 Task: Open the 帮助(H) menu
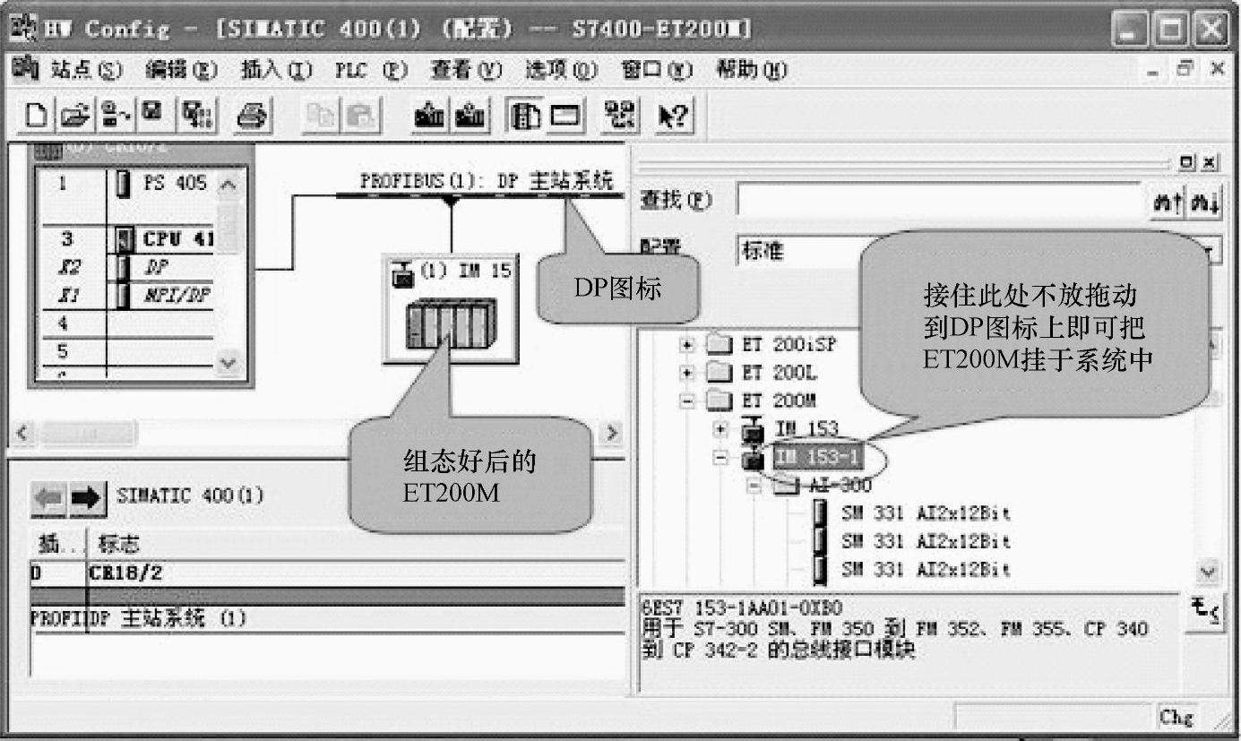752,70
